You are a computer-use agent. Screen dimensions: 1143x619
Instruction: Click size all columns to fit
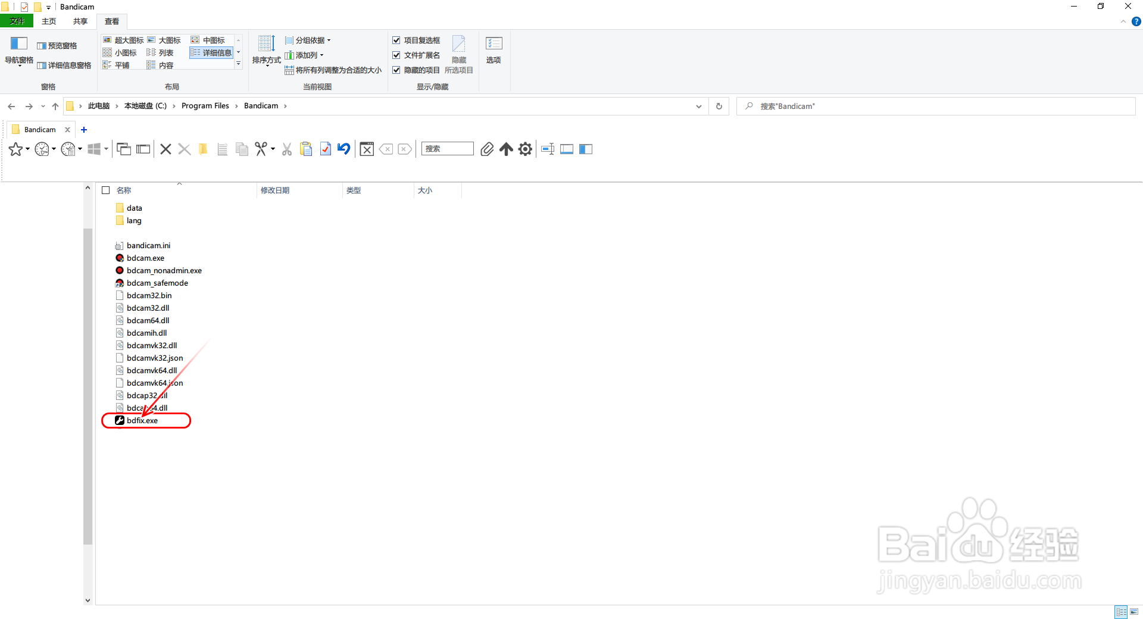(x=333, y=70)
